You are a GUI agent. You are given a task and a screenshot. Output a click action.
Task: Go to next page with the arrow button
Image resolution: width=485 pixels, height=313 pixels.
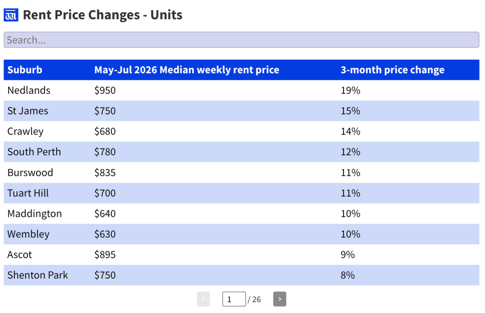click(x=279, y=299)
